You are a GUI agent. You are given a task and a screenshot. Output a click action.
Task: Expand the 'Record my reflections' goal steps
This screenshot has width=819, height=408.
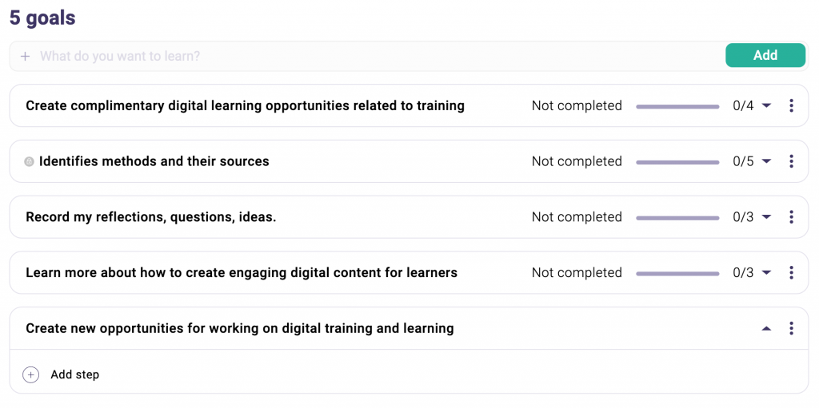pyautogui.click(x=766, y=217)
